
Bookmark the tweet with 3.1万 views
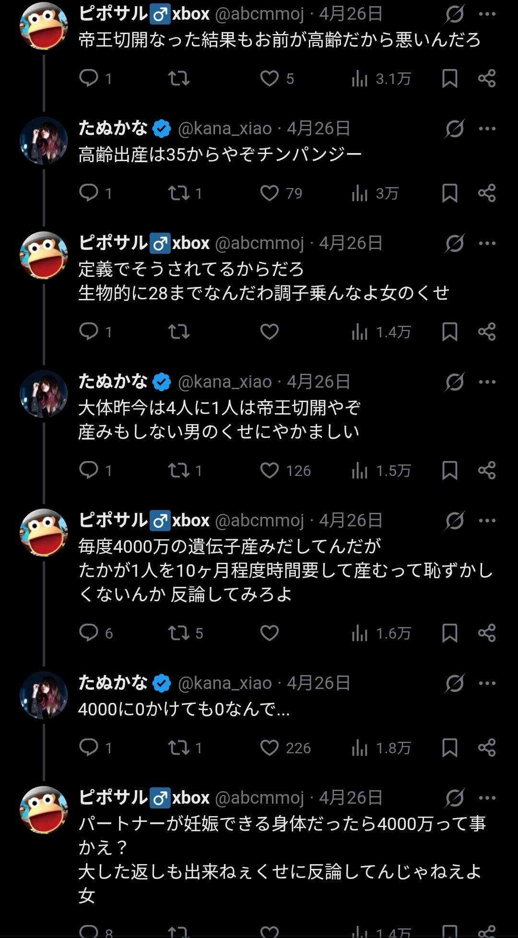pyautogui.click(x=449, y=78)
